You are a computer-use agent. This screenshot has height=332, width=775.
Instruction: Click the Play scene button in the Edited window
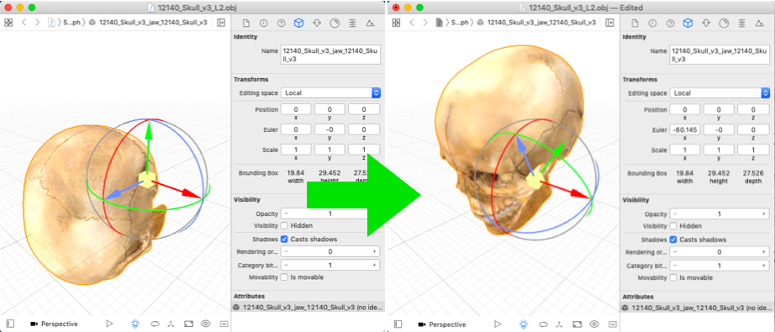(498, 324)
